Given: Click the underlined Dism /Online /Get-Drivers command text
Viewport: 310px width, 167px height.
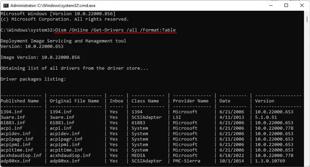Looking at the screenshot, I should (115, 30).
